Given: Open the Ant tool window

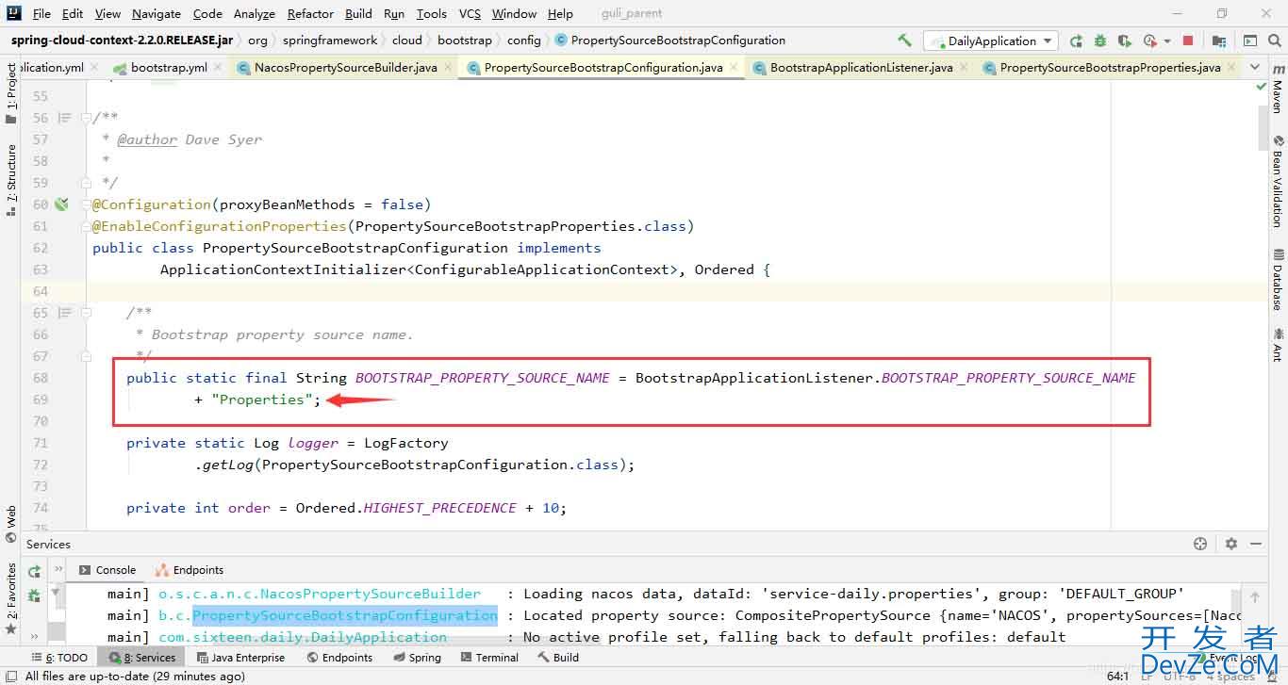Looking at the screenshot, I should [1278, 344].
